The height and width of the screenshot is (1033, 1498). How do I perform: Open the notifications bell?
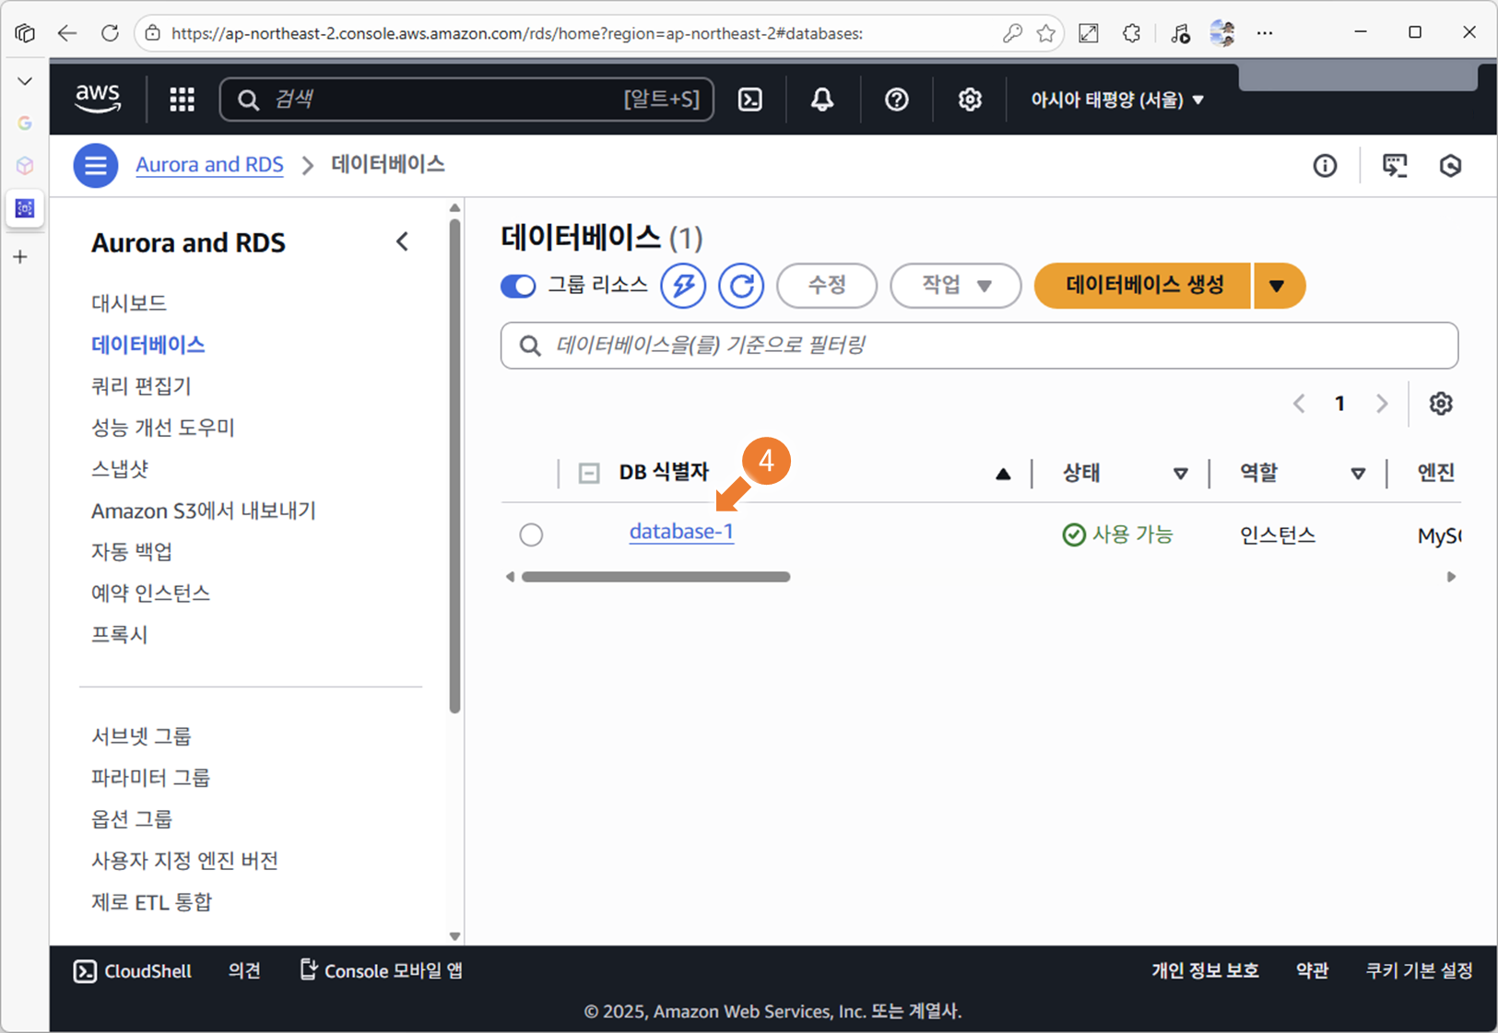[822, 100]
